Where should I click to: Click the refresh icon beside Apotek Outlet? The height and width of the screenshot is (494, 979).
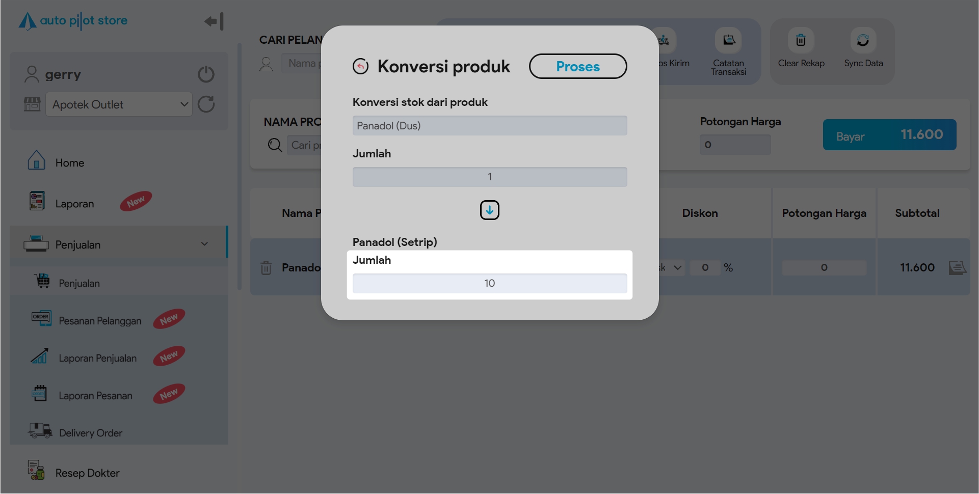pyautogui.click(x=206, y=104)
